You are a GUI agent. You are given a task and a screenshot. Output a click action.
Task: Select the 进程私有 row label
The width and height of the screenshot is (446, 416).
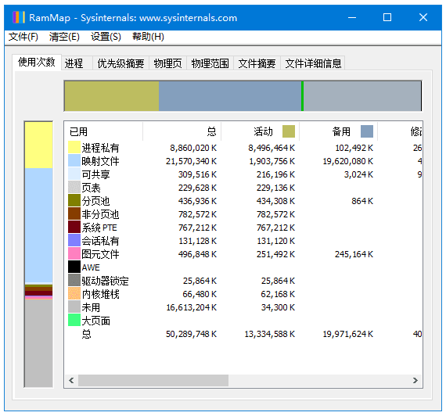click(100, 148)
